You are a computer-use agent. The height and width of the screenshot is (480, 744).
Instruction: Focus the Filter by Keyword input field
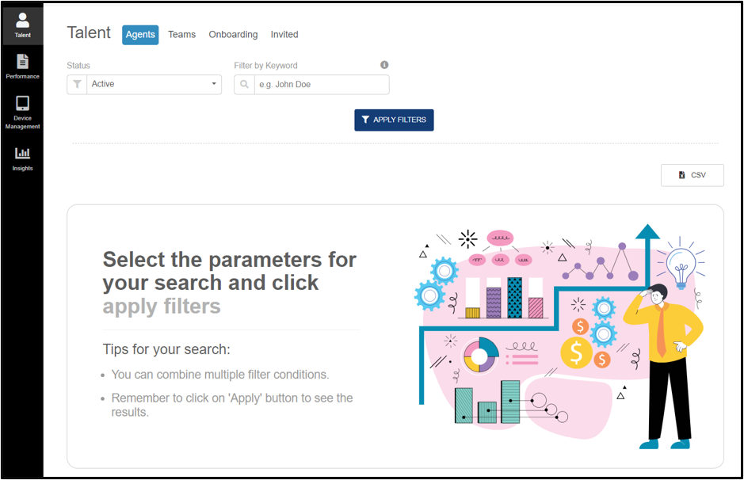tap(322, 85)
